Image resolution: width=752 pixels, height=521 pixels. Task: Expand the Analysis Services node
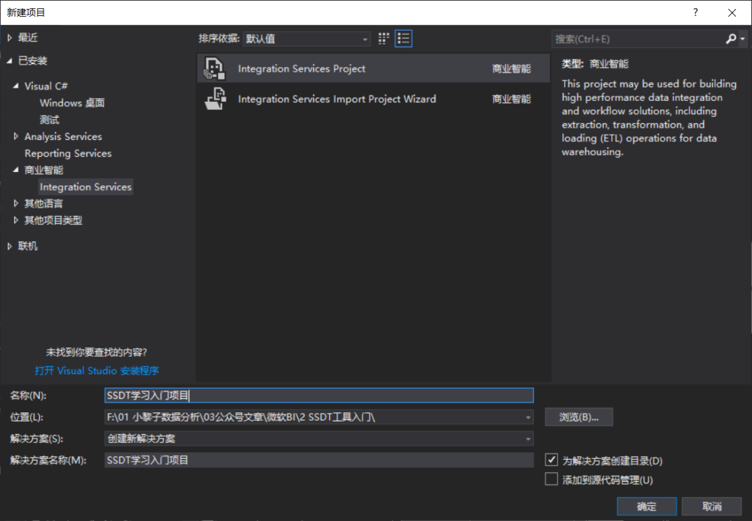(16, 137)
